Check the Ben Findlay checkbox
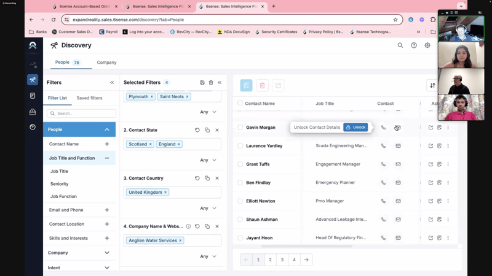492x276 pixels. [x=240, y=183]
